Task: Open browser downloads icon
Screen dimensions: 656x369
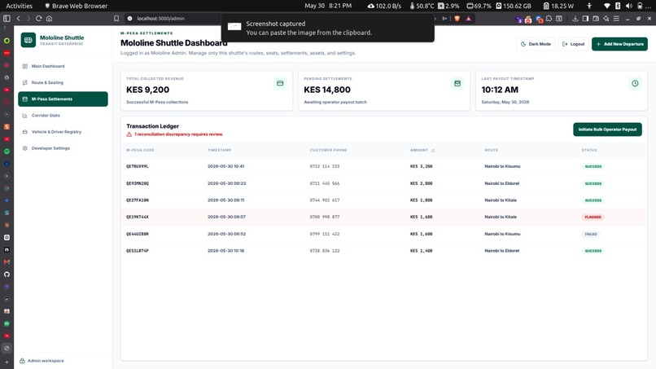Action: click(x=575, y=19)
